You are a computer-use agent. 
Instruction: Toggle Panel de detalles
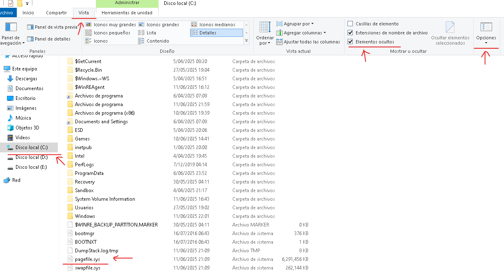(49, 39)
